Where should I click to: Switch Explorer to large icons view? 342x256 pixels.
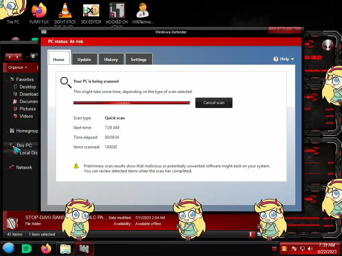259,234
